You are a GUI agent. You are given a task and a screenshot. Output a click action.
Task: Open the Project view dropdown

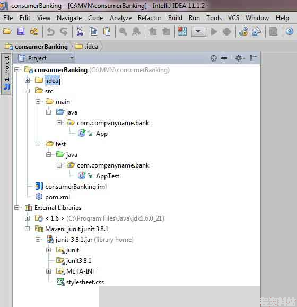[x=46, y=58]
